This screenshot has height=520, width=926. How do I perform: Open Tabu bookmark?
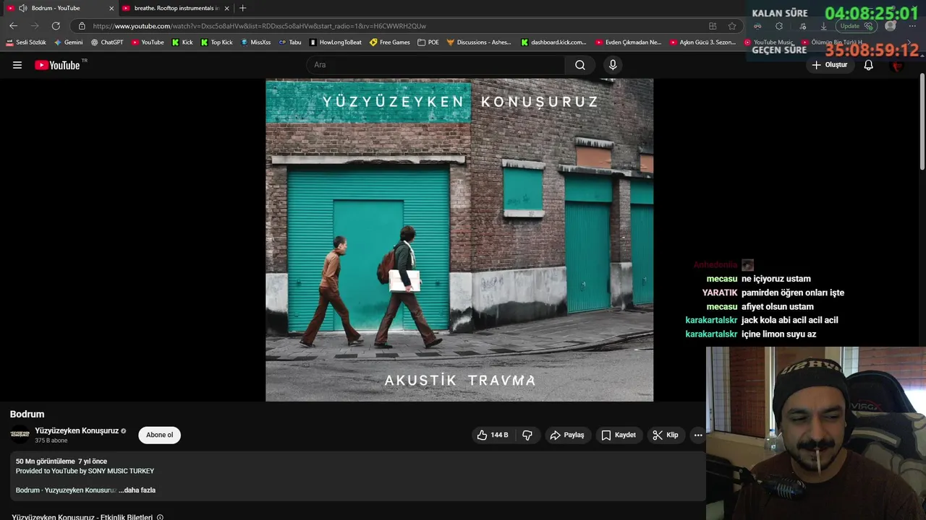pyautogui.click(x=290, y=43)
